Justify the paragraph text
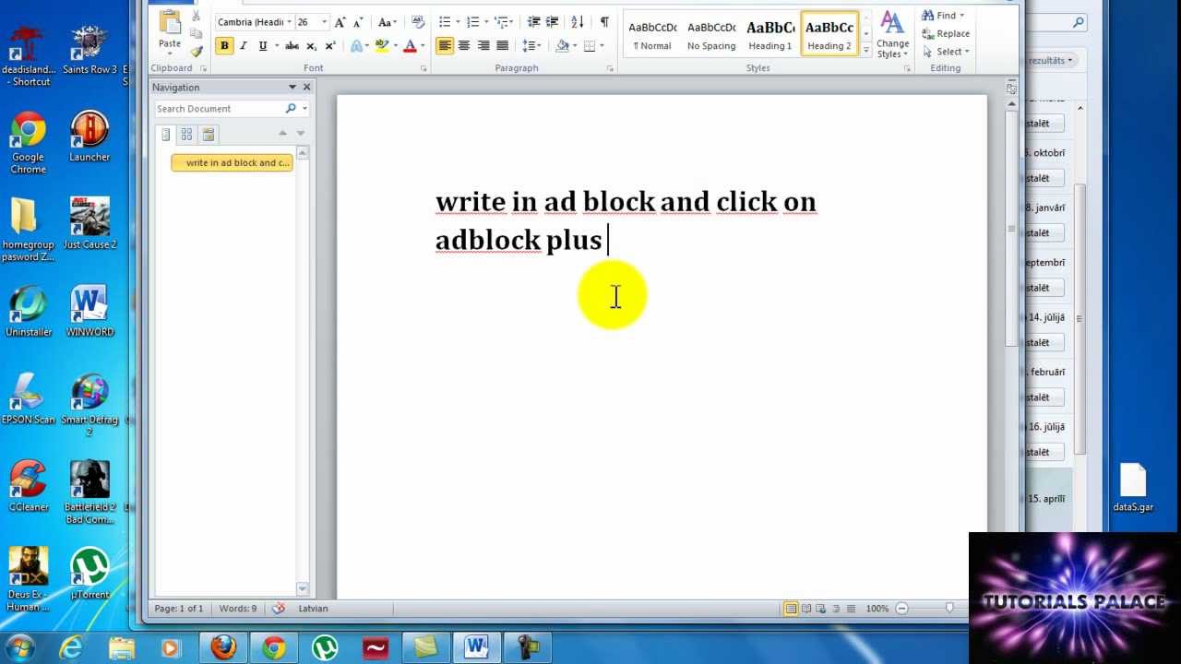Image resolution: width=1181 pixels, height=664 pixels. click(503, 46)
